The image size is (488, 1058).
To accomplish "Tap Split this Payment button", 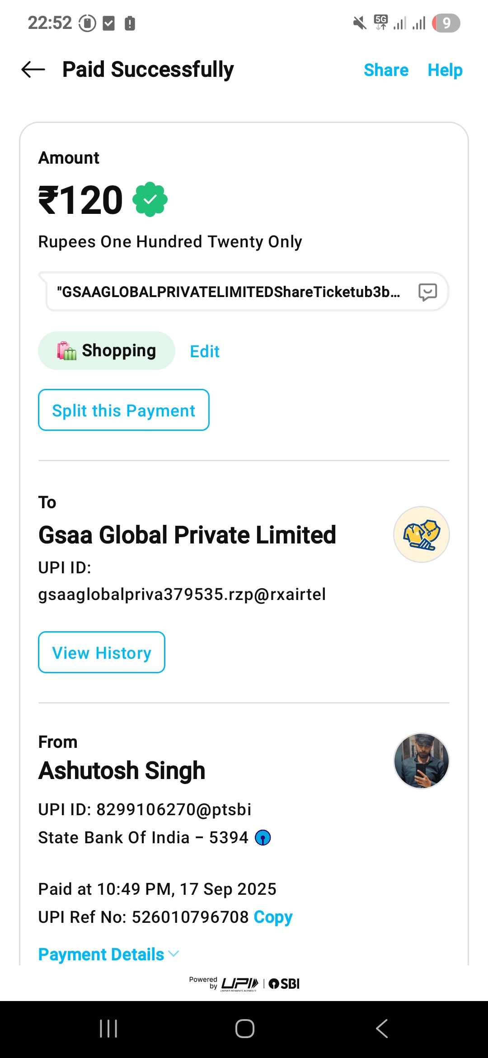I will click(124, 410).
